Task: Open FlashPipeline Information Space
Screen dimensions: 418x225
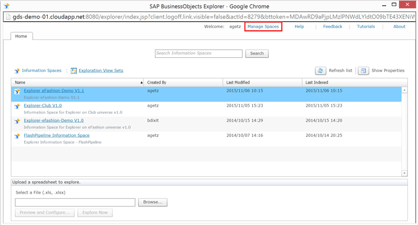Action: (57, 135)
